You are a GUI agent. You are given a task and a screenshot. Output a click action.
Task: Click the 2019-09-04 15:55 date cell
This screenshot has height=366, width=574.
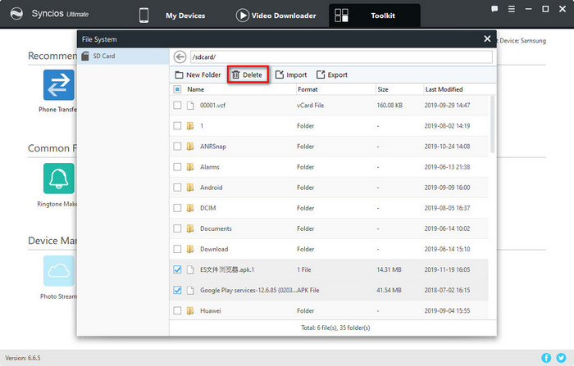pos(447,310)
